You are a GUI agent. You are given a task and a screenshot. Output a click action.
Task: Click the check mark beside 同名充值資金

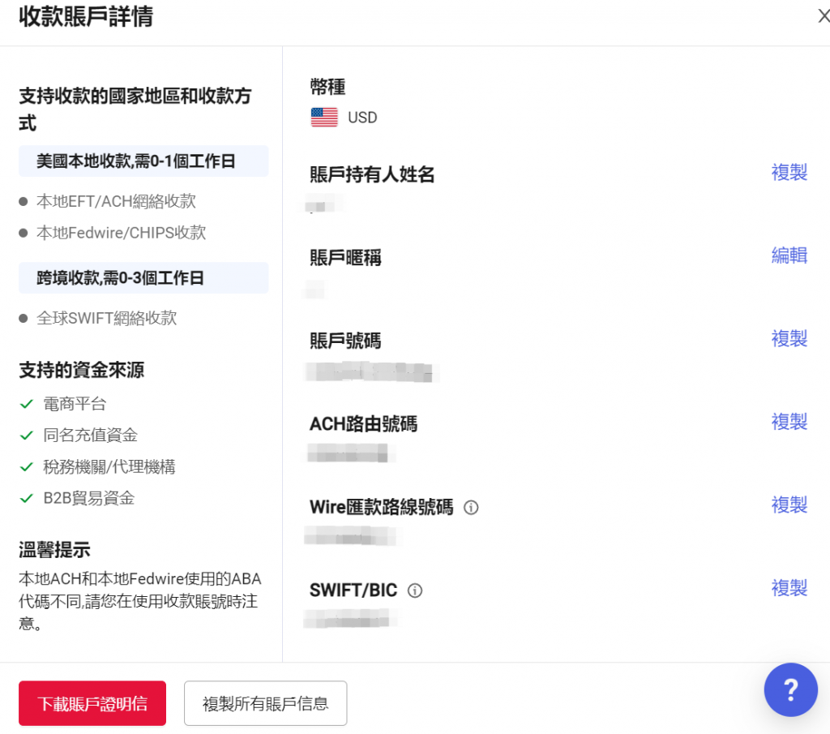[27, 436]
